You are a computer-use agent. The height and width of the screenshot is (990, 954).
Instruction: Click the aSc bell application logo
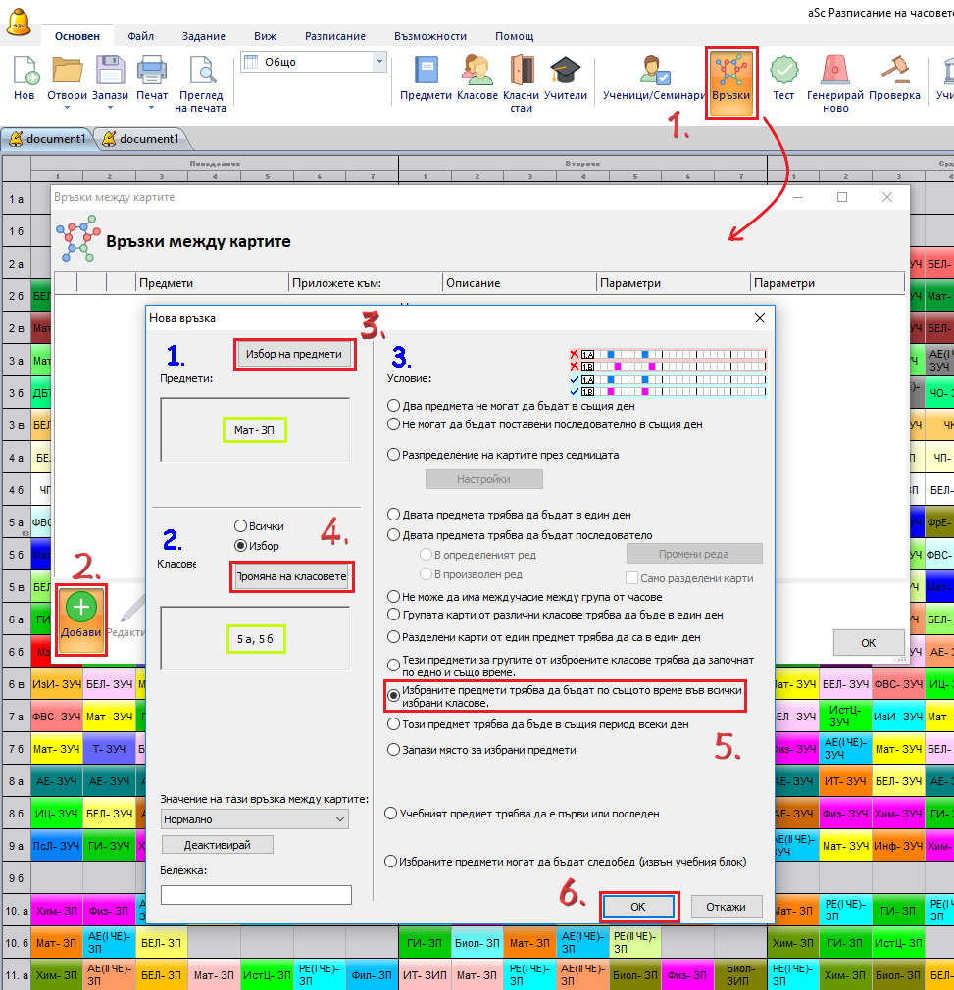click(x=19, y=21)
